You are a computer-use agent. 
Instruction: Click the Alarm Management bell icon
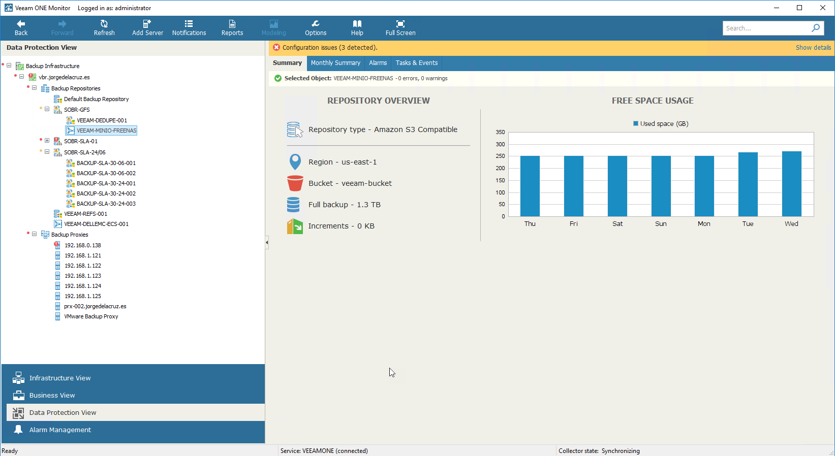[18, 430]
